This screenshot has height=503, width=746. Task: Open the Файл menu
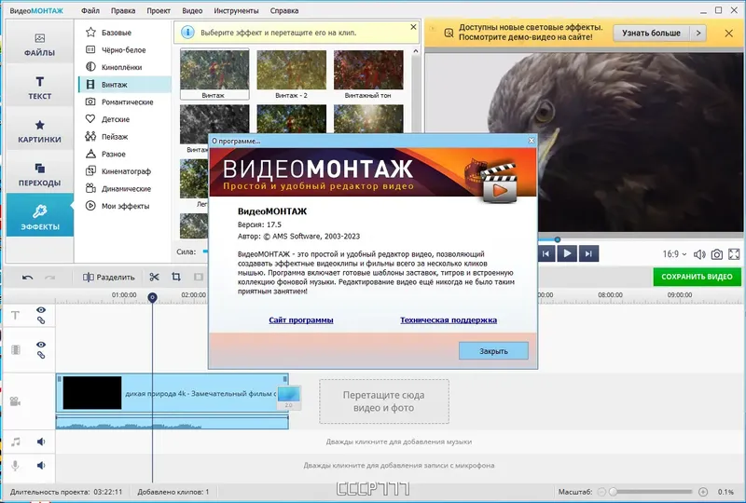coord(90,10)
